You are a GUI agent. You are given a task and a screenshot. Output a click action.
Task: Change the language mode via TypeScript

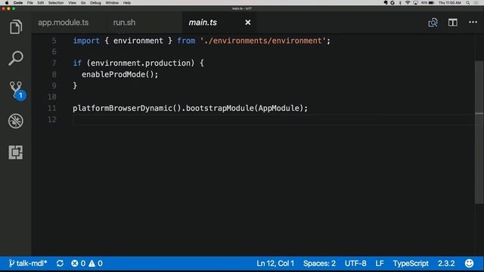coord(411,264)
